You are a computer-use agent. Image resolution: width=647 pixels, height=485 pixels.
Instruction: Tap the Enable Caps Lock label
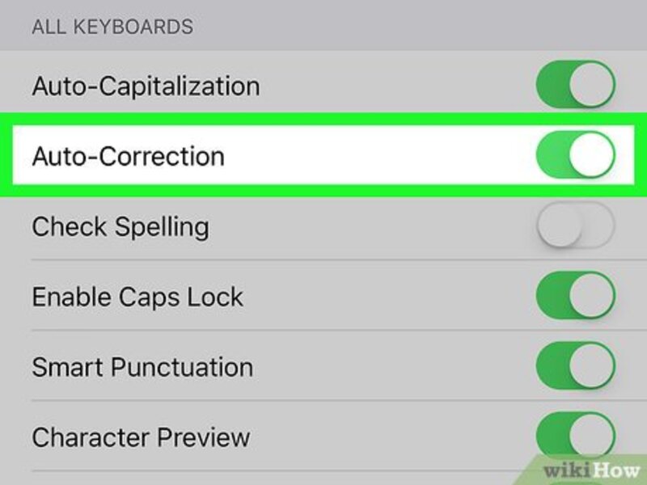point(137,297)
